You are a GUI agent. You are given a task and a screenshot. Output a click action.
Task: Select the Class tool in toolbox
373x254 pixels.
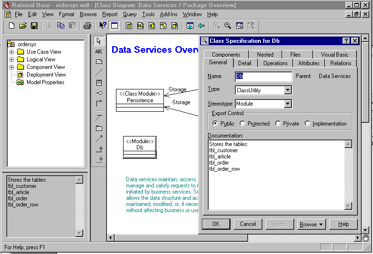click(99, 83)
